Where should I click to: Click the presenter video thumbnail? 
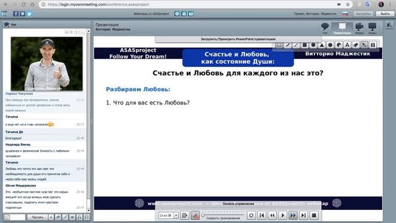47,64
